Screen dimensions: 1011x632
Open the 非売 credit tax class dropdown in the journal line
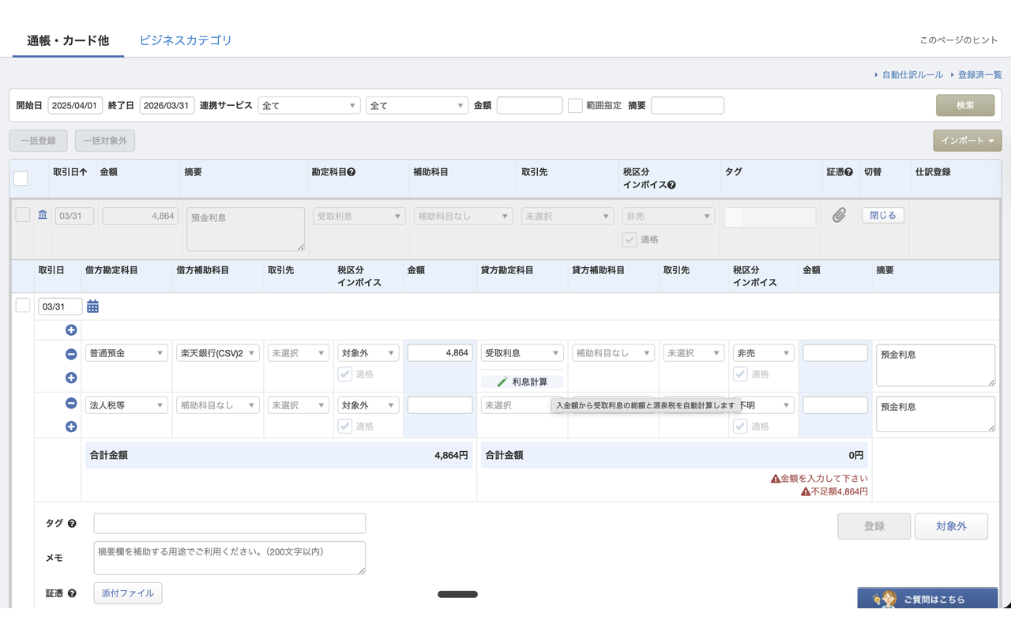tap(763, 353)
